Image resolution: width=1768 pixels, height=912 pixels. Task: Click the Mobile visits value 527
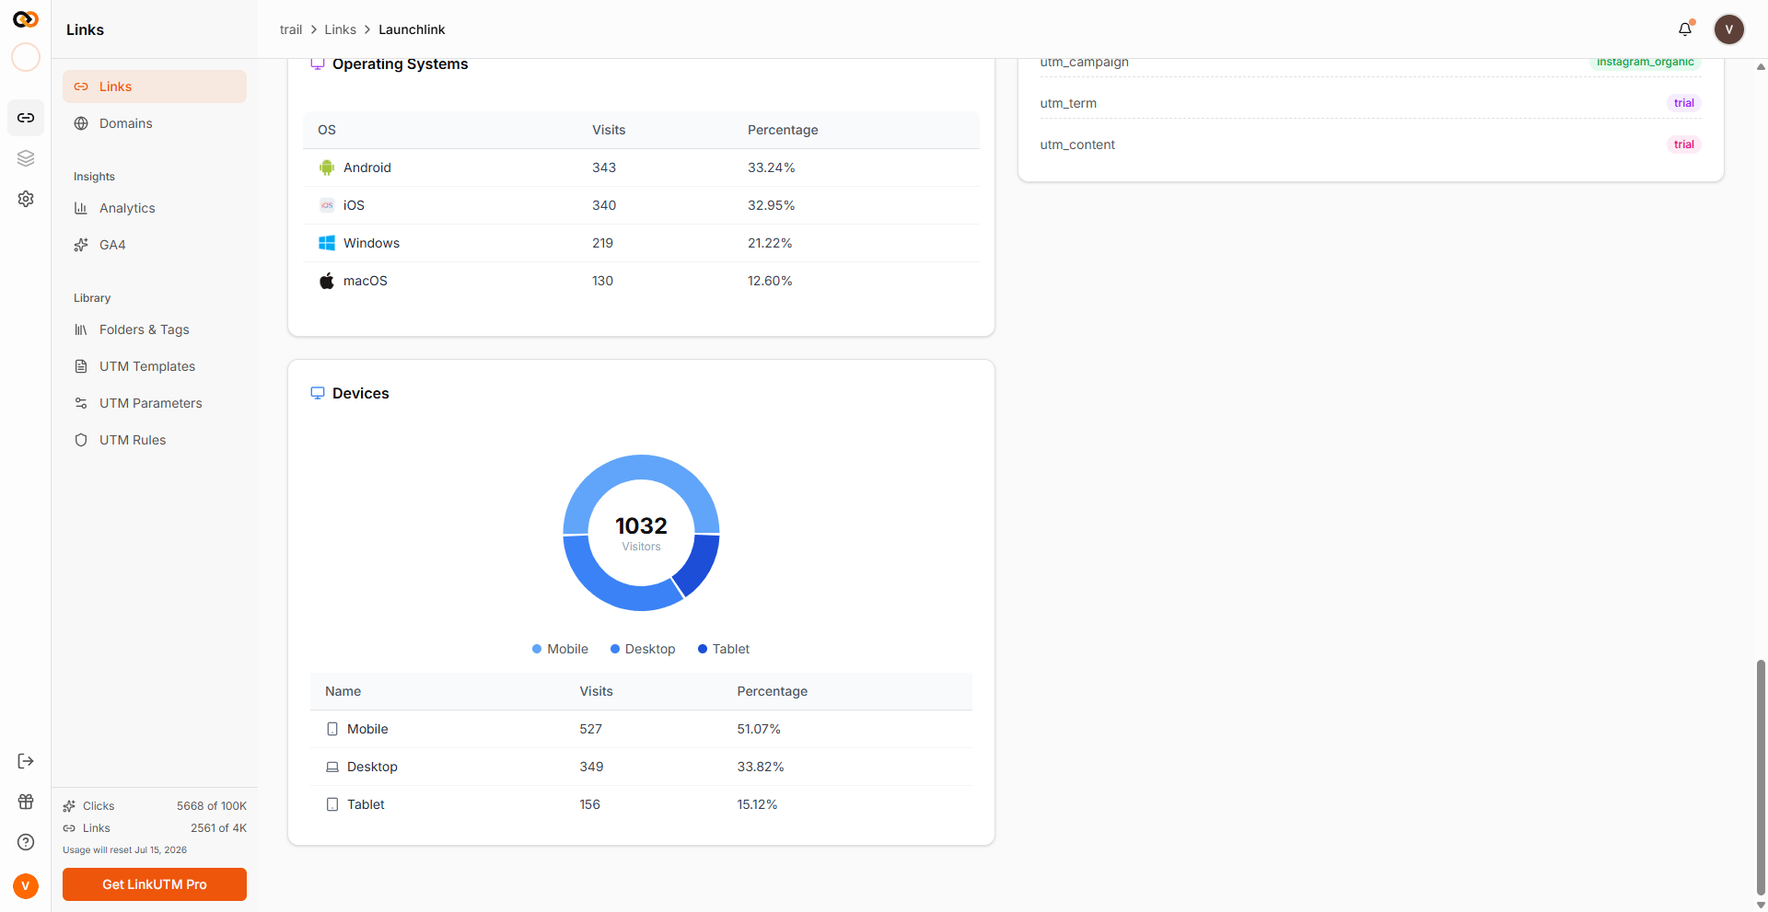[590, 729]
